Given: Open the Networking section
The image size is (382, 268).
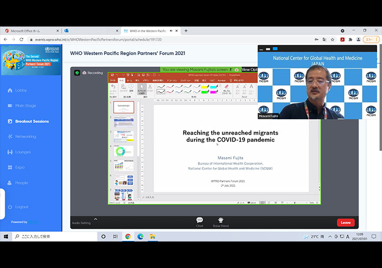Looking at the screenshot, I should 25,137.
